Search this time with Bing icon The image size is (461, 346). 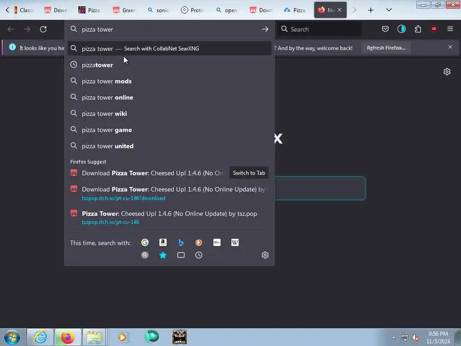click(181, 242)
